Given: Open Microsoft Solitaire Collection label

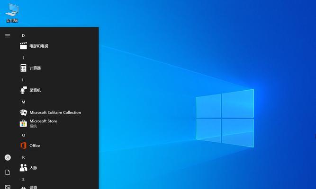Looking at the screenshot, I should pyautogui.click(x=55, y=112).
